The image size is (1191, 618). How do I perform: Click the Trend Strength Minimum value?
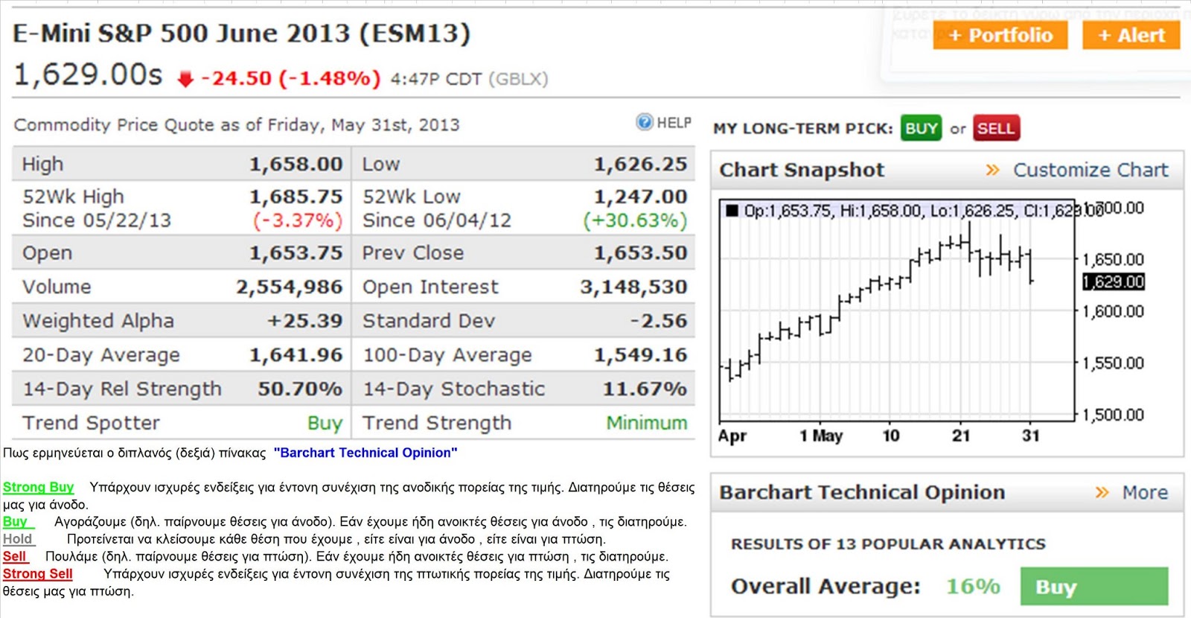[647, 423]
